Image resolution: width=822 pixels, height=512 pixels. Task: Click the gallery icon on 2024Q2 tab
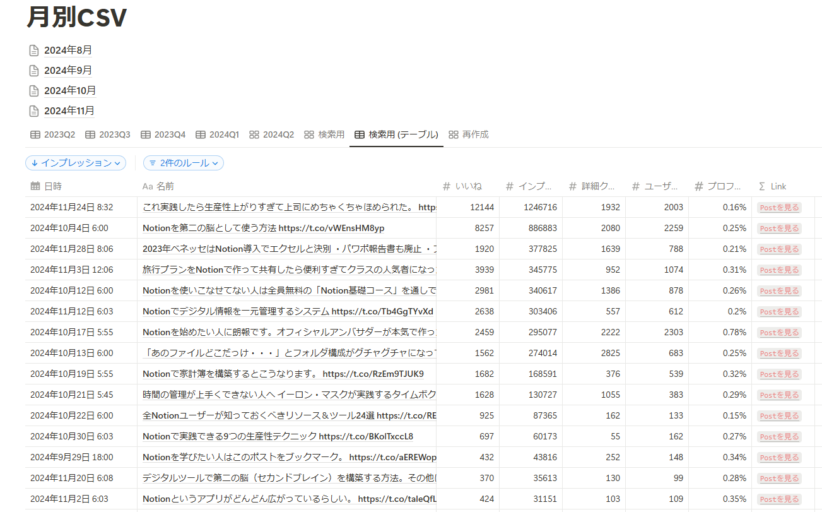point(254,134)
